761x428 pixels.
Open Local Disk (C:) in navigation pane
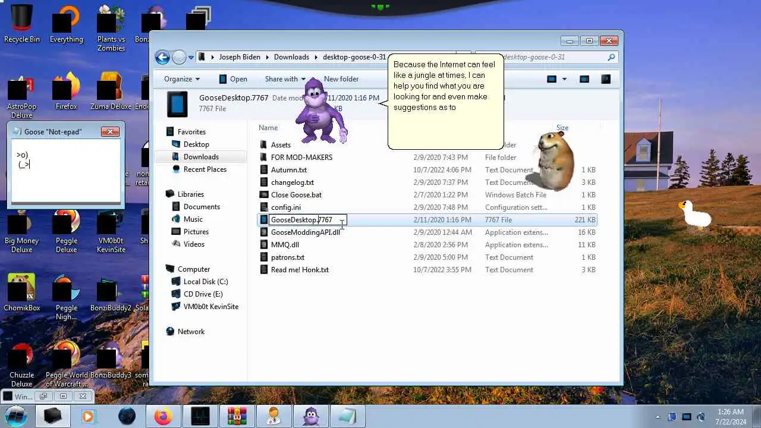click(206, 282)
